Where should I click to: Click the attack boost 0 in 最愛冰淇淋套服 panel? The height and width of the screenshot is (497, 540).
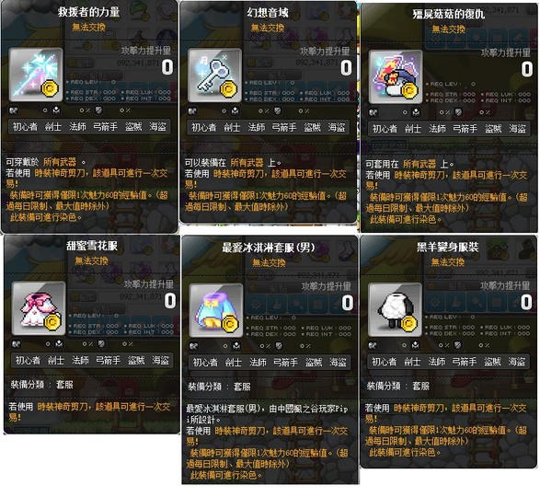pyautogui.click(x=347, y=303)
